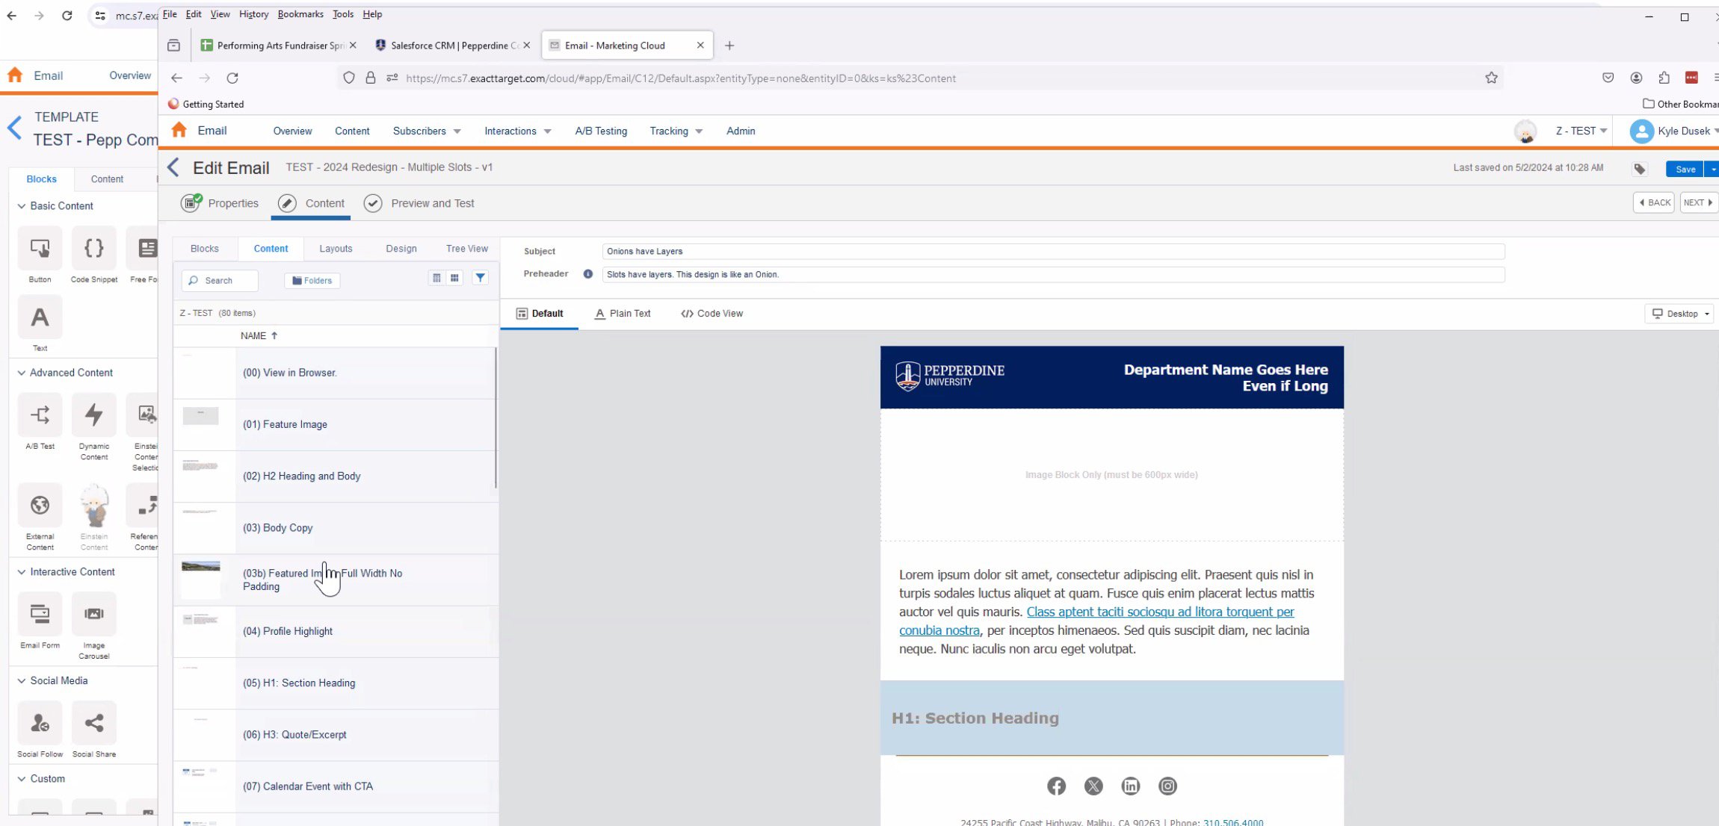
Task: Collapse the Basic Content section
Action: pyautogui.click(x=22, y=205)
